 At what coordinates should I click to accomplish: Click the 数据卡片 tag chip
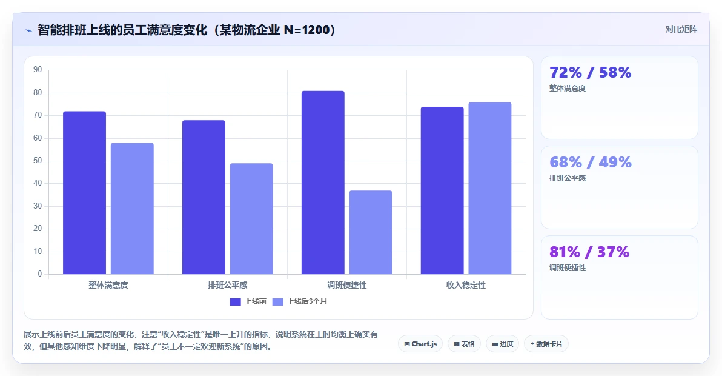pyautogui.click(x=546, y=344)
